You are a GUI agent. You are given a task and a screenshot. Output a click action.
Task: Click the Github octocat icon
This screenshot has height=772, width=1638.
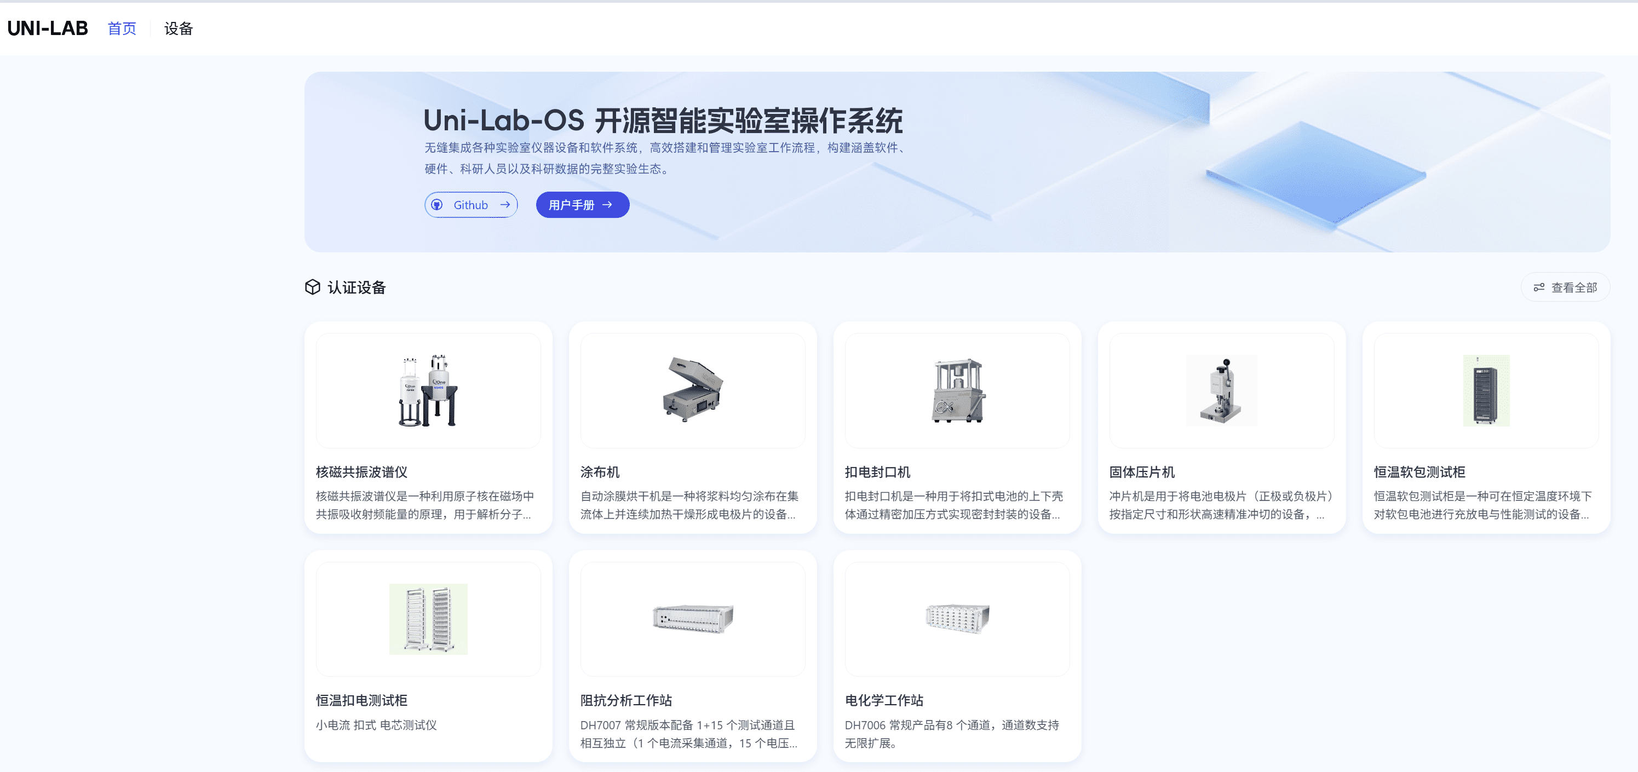[x=437, y=205]
